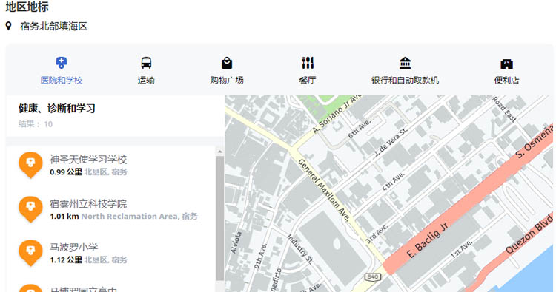Select the shopping bag icon

(227, 63)
